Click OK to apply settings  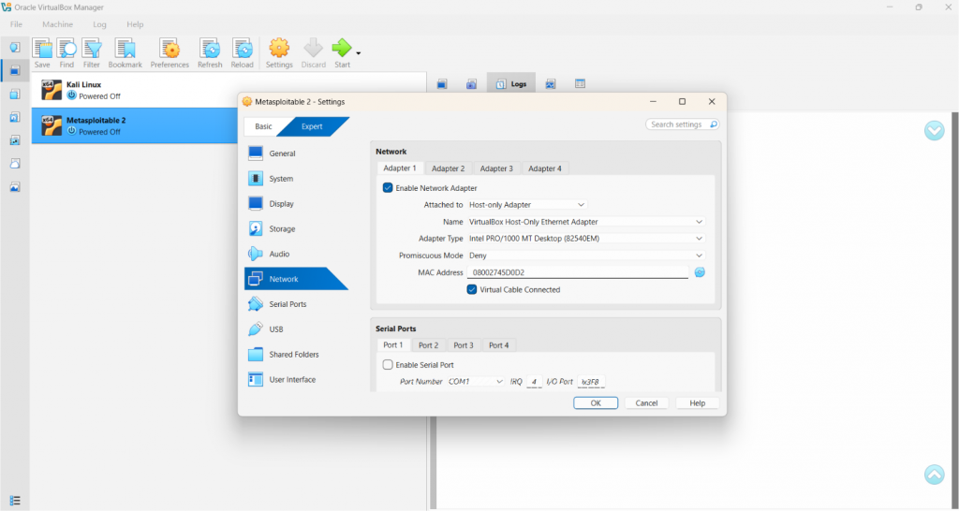(596, 402)
